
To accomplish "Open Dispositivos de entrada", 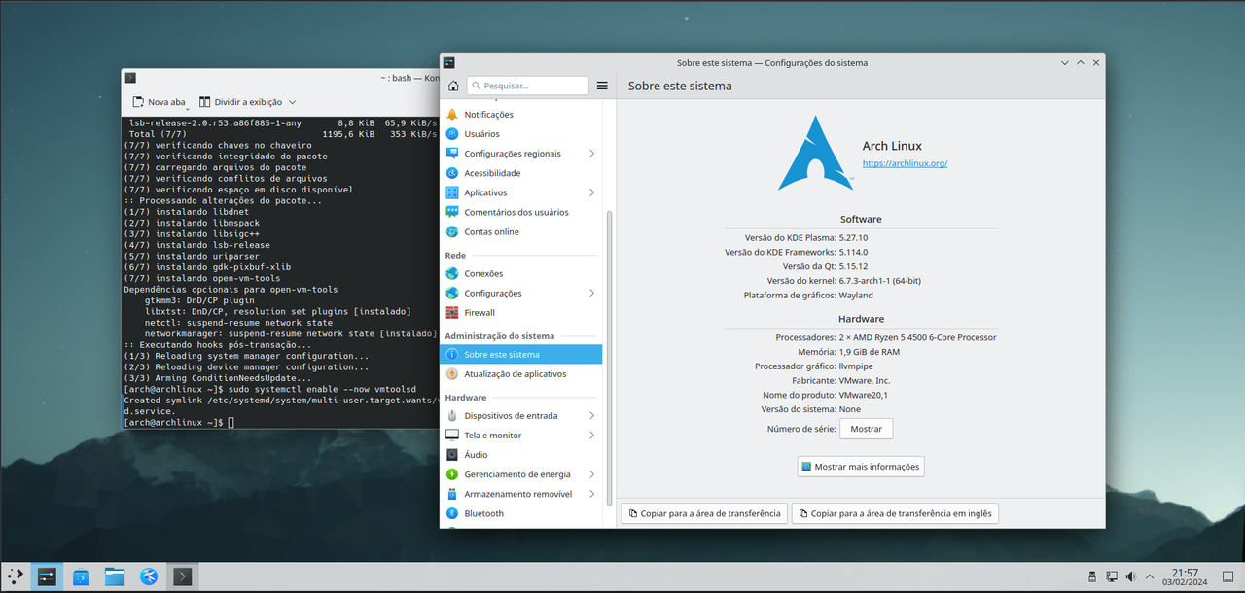I will pyautogui.click(x=522, y=416).
